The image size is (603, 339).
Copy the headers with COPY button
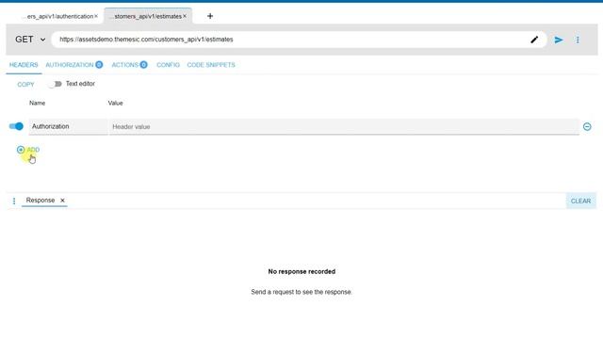pos(25,85)
